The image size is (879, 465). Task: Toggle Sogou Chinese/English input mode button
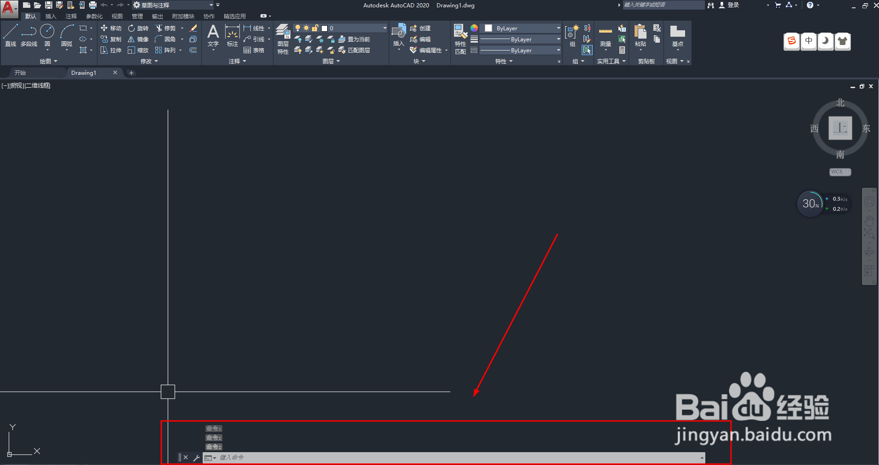[x=809, y=41]
